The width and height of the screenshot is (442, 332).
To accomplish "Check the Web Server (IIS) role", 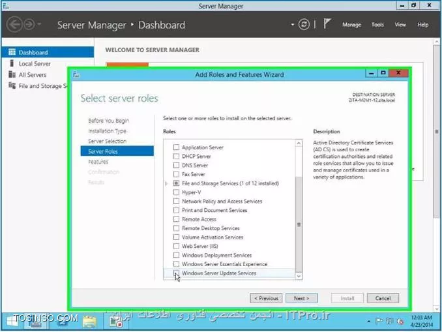I will pyautogui.click(x=176, y=247).
